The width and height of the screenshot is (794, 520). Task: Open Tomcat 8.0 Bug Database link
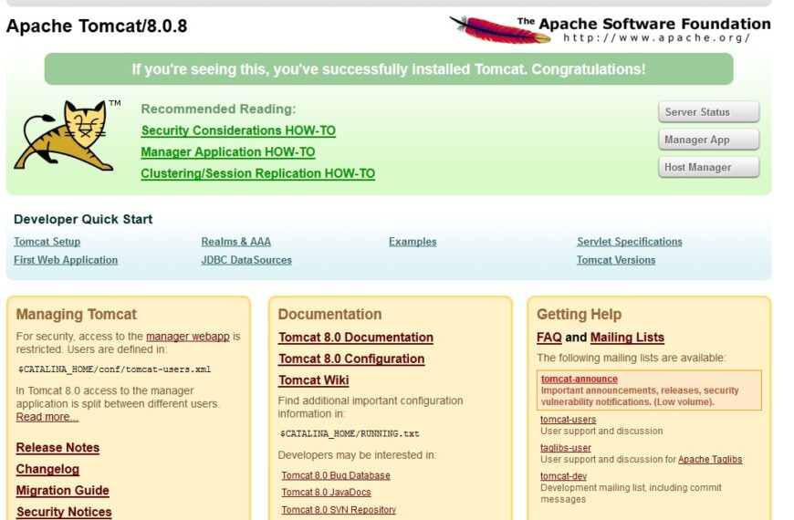point(336,475)
